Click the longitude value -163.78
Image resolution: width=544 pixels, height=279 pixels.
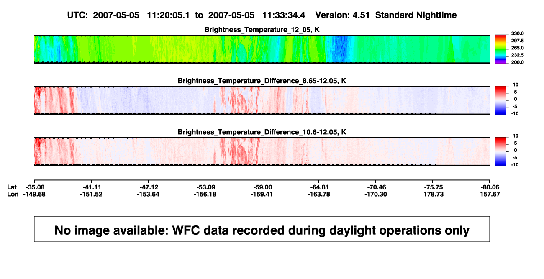pyautogui.click(x=319, y=194)
